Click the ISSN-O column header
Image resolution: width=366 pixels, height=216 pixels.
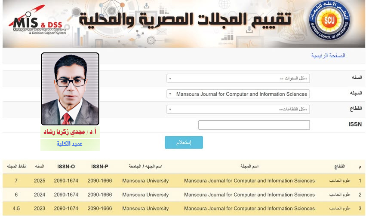(x=66, y=167)
